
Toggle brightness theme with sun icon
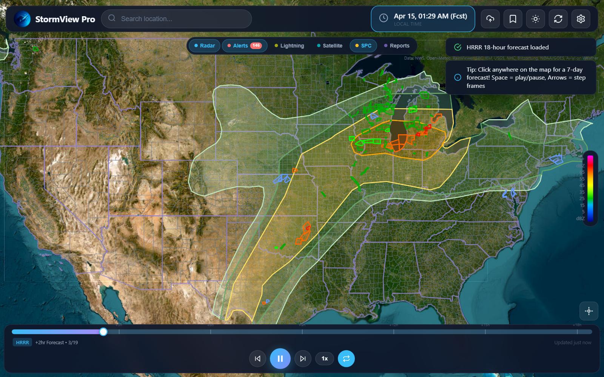tap(535, 19)
